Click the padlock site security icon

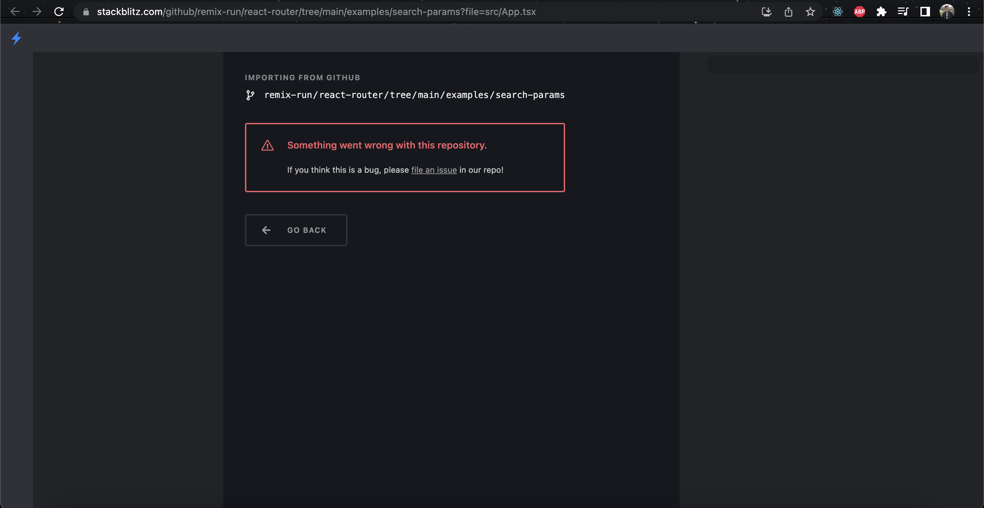click(86, 12)
